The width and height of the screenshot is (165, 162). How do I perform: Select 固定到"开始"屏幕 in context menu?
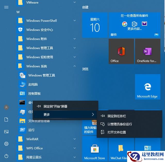(65, 106)
